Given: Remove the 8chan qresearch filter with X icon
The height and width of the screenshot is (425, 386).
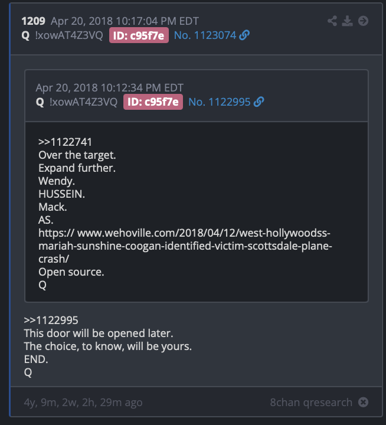Looking at the screenshot, I should pyautogui.click(x=363, y=402).
